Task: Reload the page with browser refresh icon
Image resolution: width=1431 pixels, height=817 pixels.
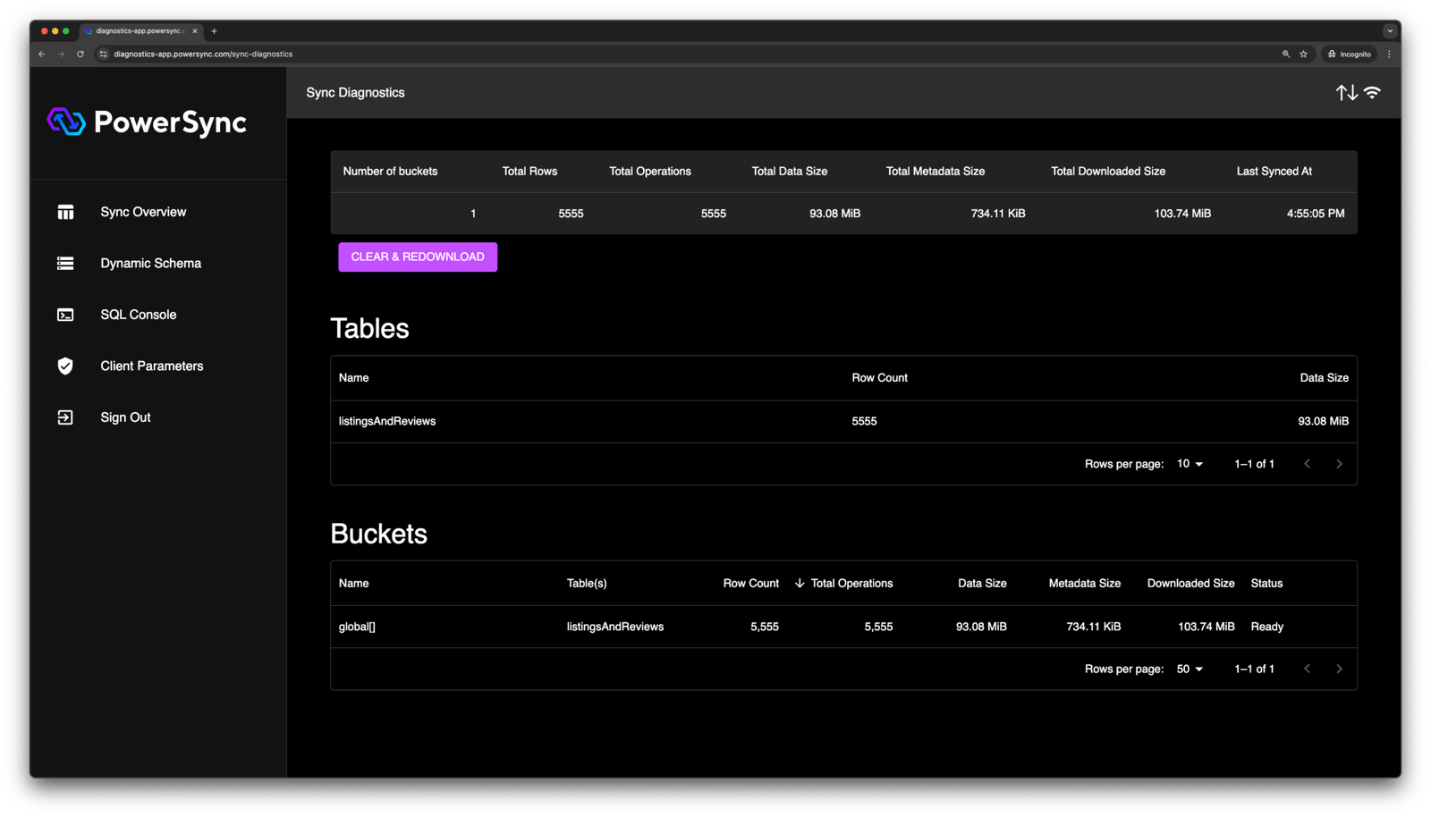Action: [x=80, y=54]
